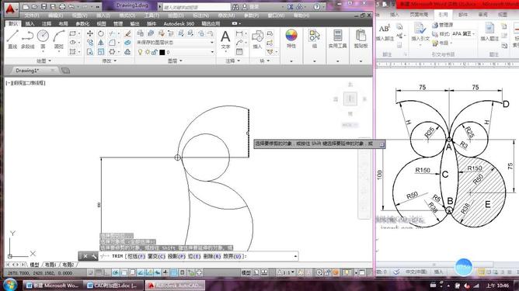Open the APA style dropdown in Word

click(x=463, y=33)
